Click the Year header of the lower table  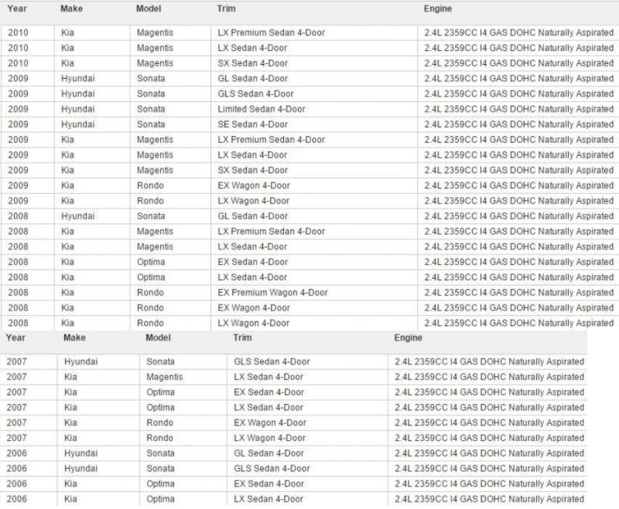click(x=15, y=338)
